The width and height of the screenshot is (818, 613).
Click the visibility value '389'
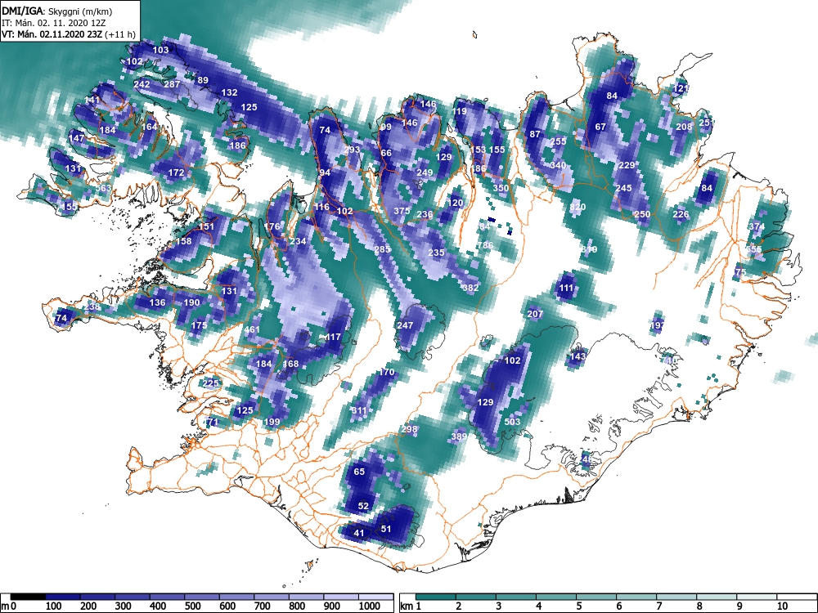[459, 436]
